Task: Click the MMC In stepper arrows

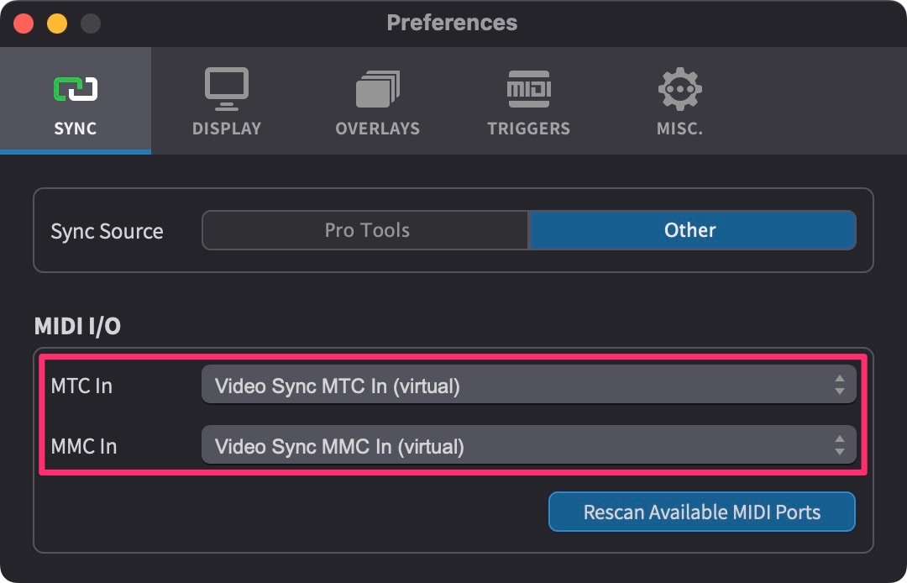Action: (839, 444)
